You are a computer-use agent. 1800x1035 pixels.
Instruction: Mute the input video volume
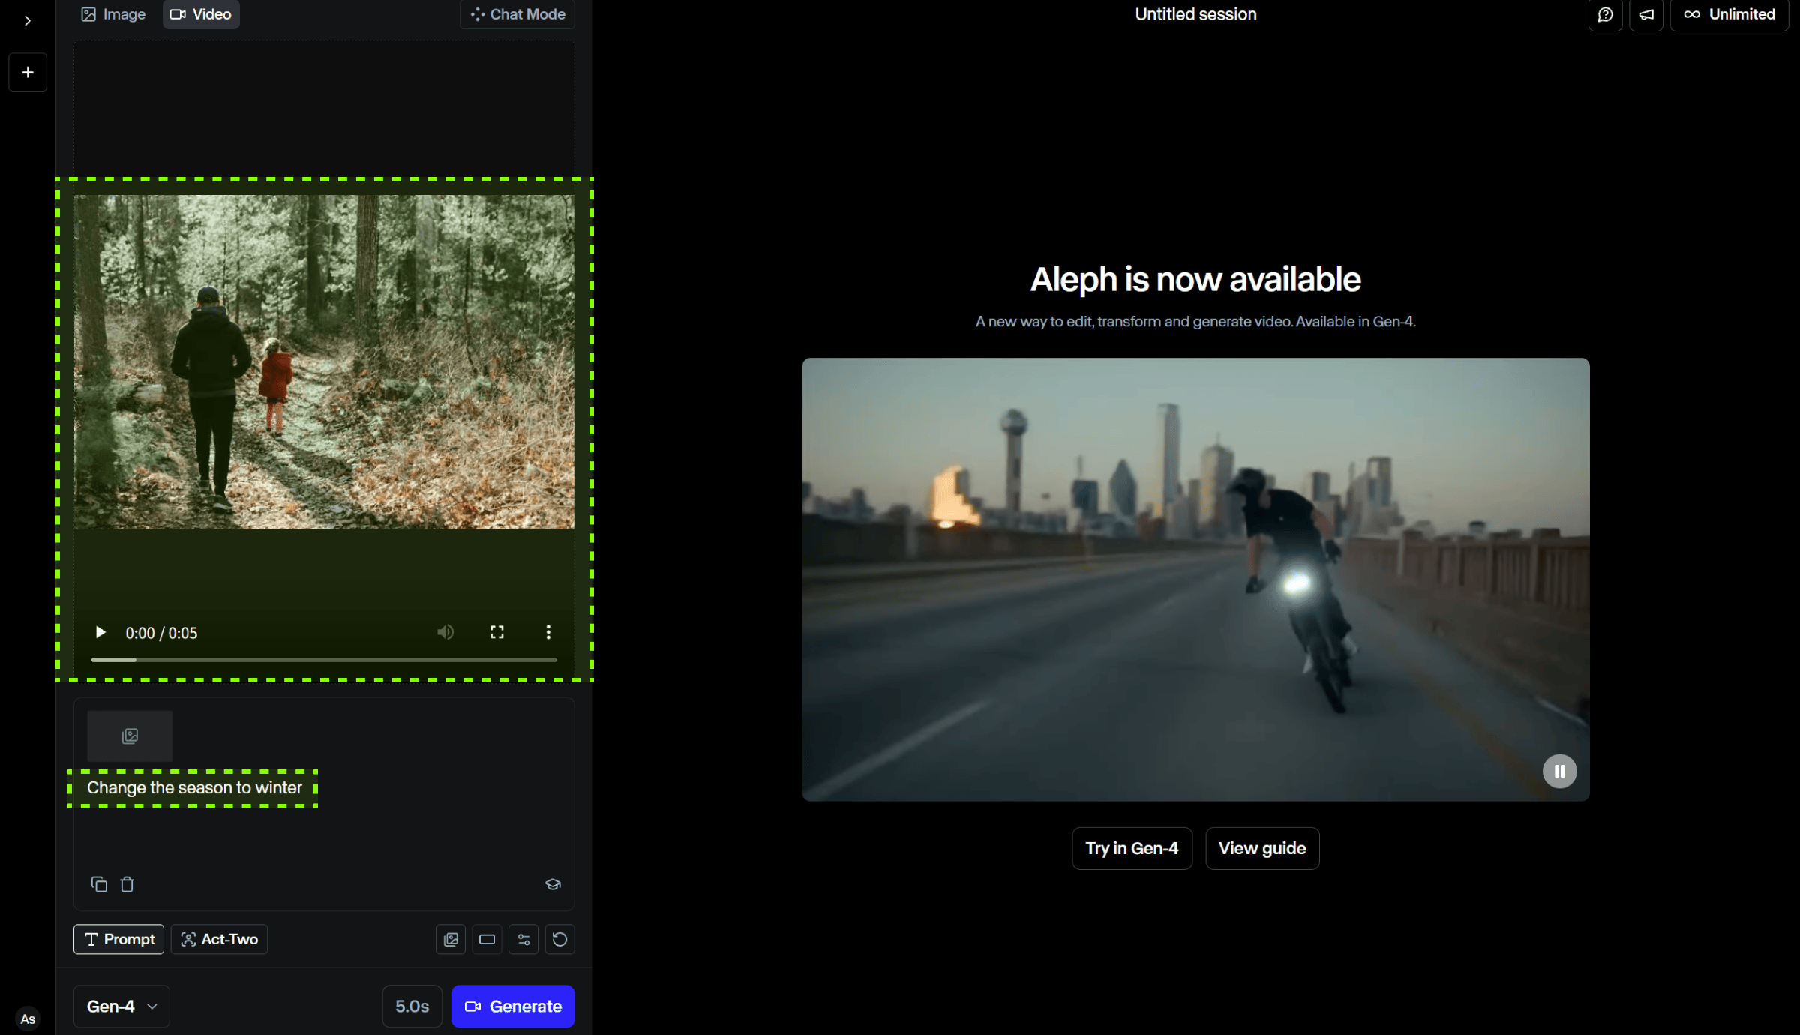(445, 632)
